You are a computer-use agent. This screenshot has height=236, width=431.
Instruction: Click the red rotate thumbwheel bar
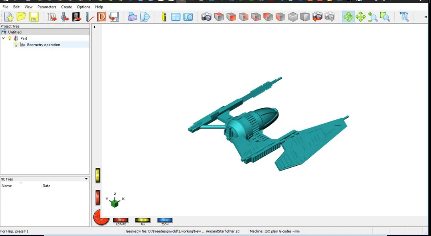[x=121, y=220]
